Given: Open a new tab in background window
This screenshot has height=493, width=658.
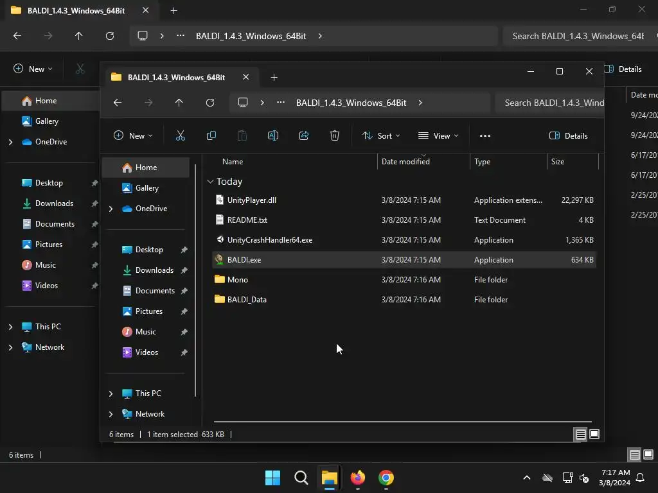Looking at the screenshot, I should (173, 11).
